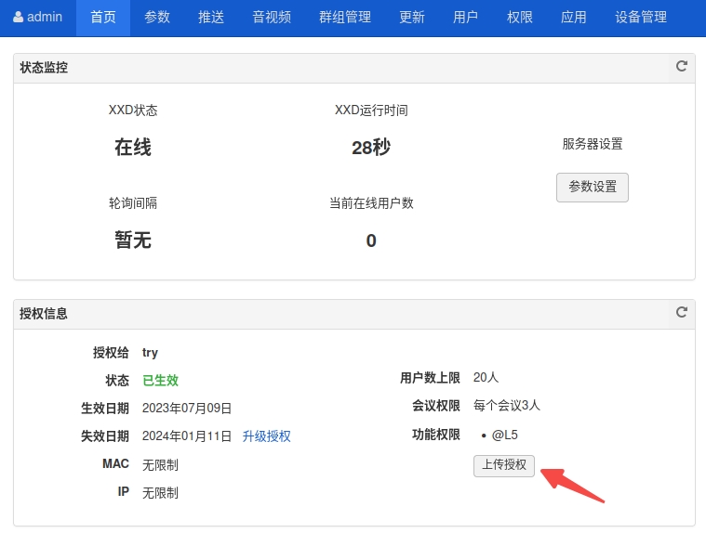The height and width of the screenshot is (533, 706).
Task: Select the 已生效 status text
Action: point(160,380)
